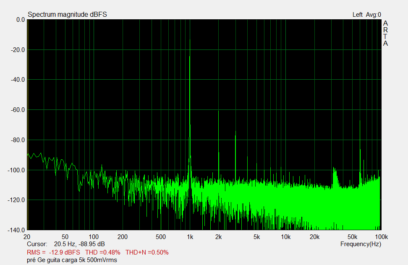Click the '20k' frequency axis label

point(314,237)
